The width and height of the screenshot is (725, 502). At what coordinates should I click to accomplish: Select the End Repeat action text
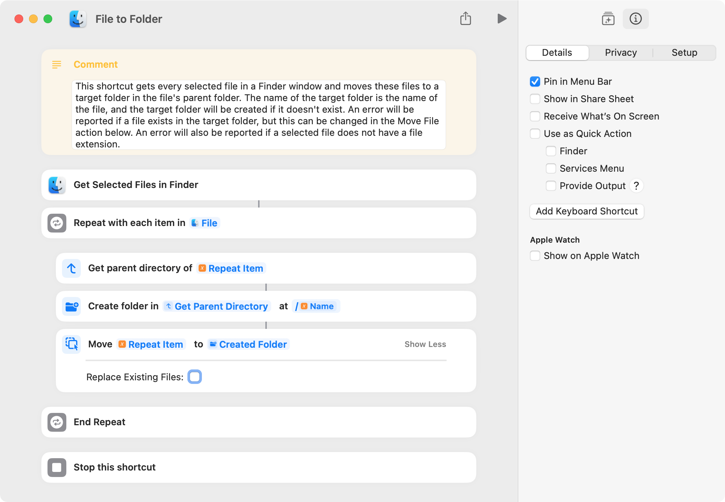tap(99, 422)
